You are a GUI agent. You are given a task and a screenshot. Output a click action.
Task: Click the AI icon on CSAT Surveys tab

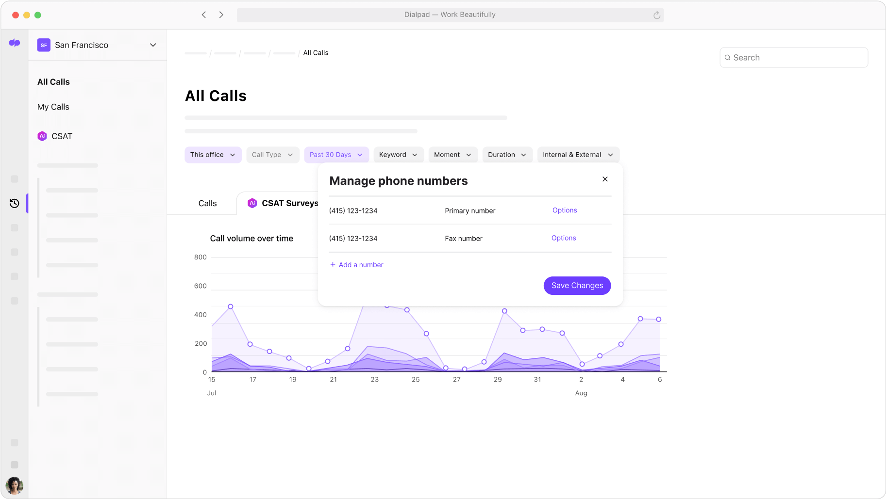tap(252, 203)
